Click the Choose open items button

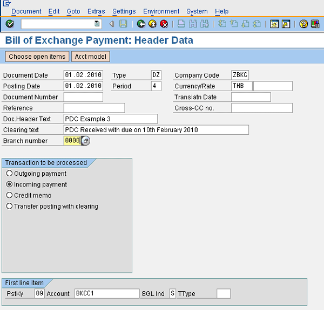coord(37,57)
